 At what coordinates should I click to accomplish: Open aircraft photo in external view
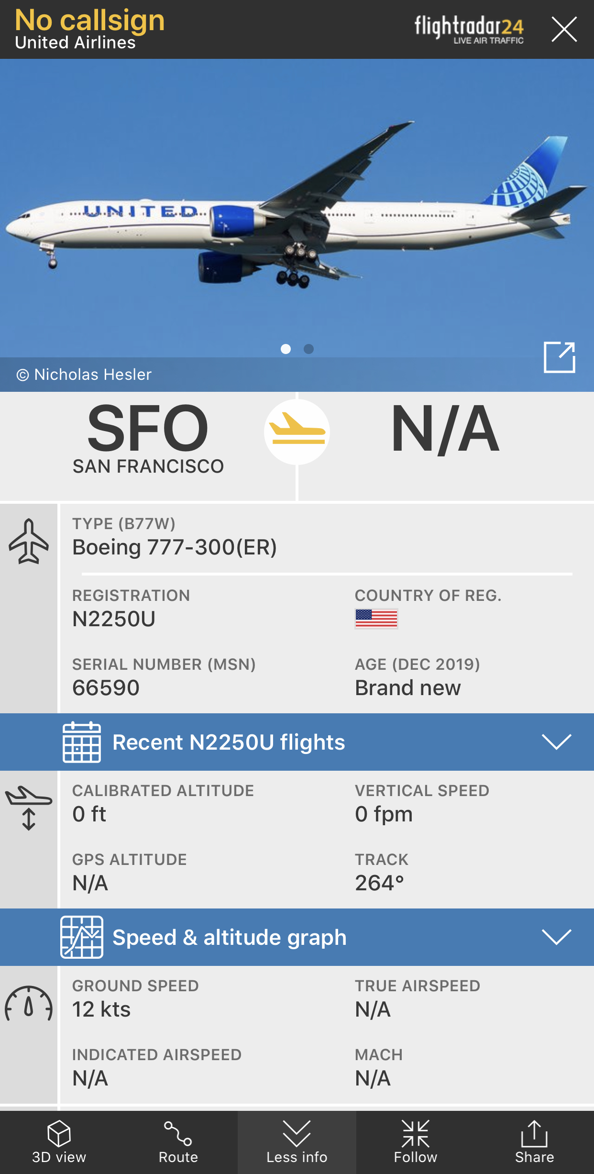[x=559, y=357]
